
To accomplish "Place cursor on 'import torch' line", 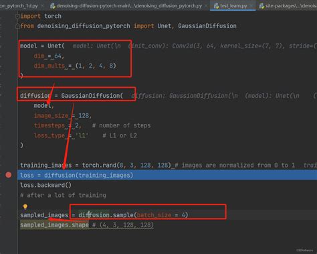I will [x=41, y=16].
